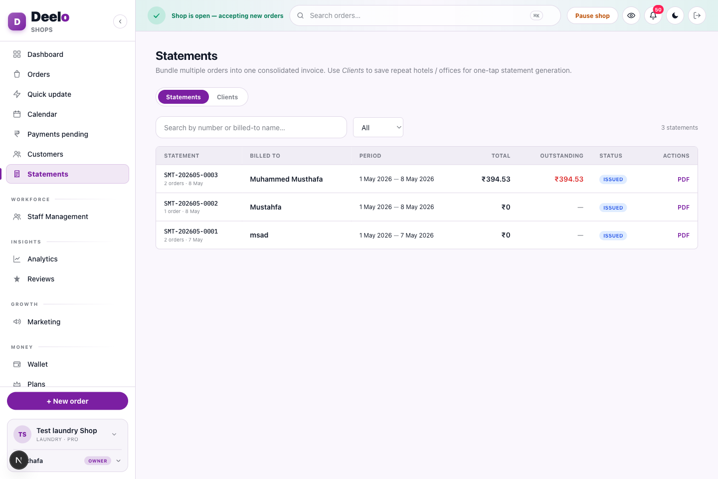Select statement number SMT-202605-0002
Viewport: 718px width, 479px height.
coord(191,204)
